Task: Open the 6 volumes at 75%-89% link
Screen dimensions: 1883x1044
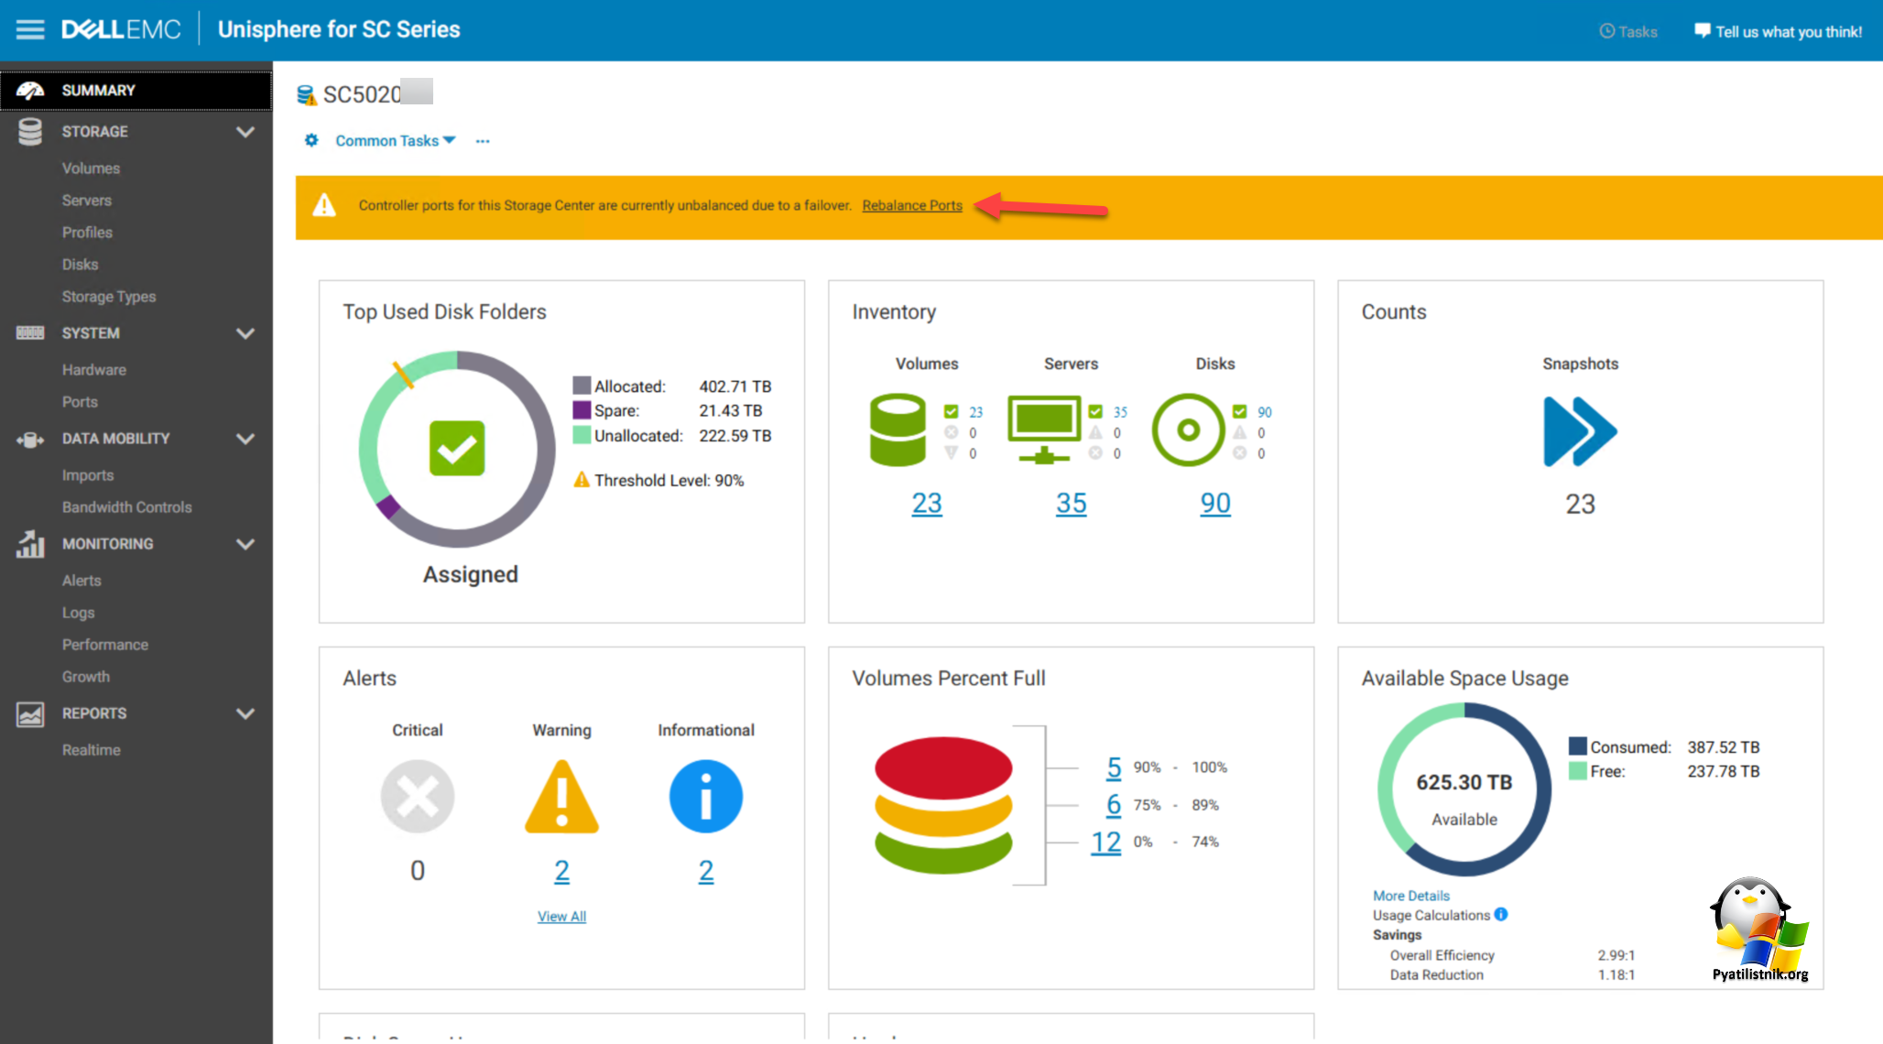Action: tap(1114, 804)
